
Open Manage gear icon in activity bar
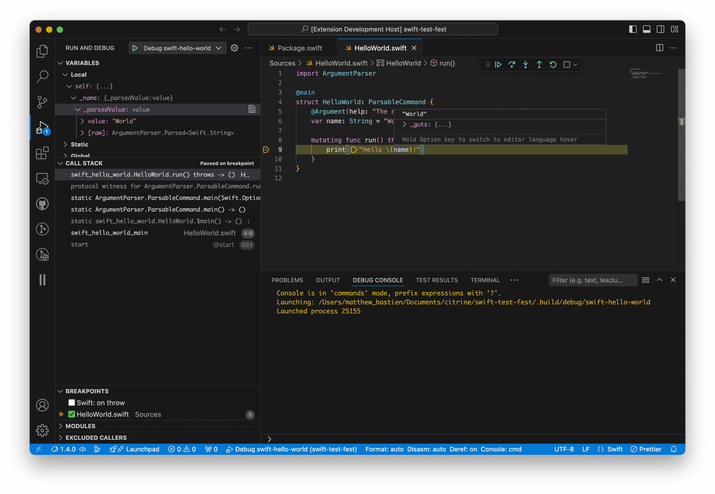pos(42,431)
